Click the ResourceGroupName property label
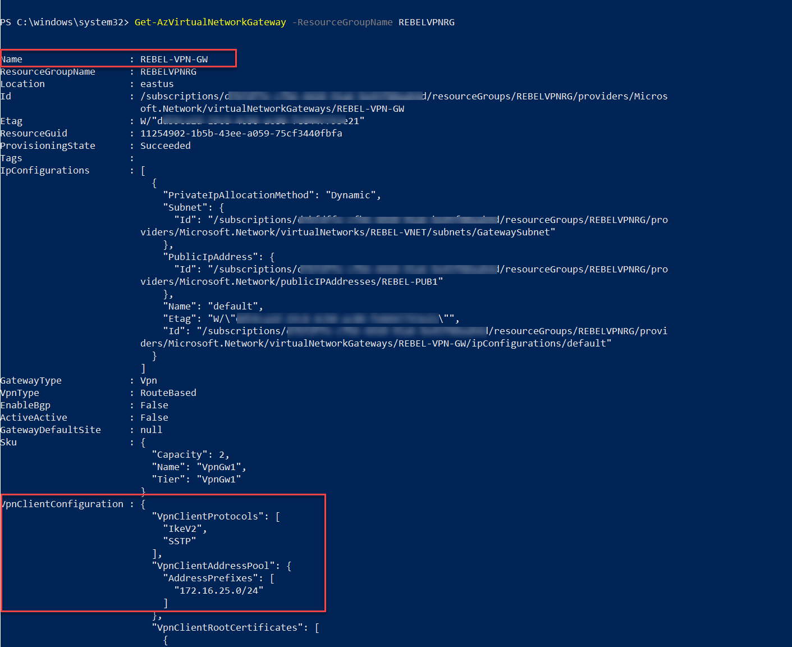The width and height of the screenshot is (792, 647). (48, 72)
